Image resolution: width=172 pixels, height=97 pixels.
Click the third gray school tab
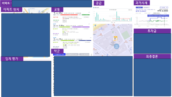[84, 54]
